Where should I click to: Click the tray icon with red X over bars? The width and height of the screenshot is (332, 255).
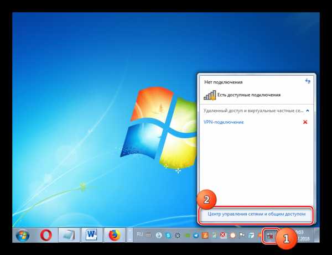tap(224, 235)
